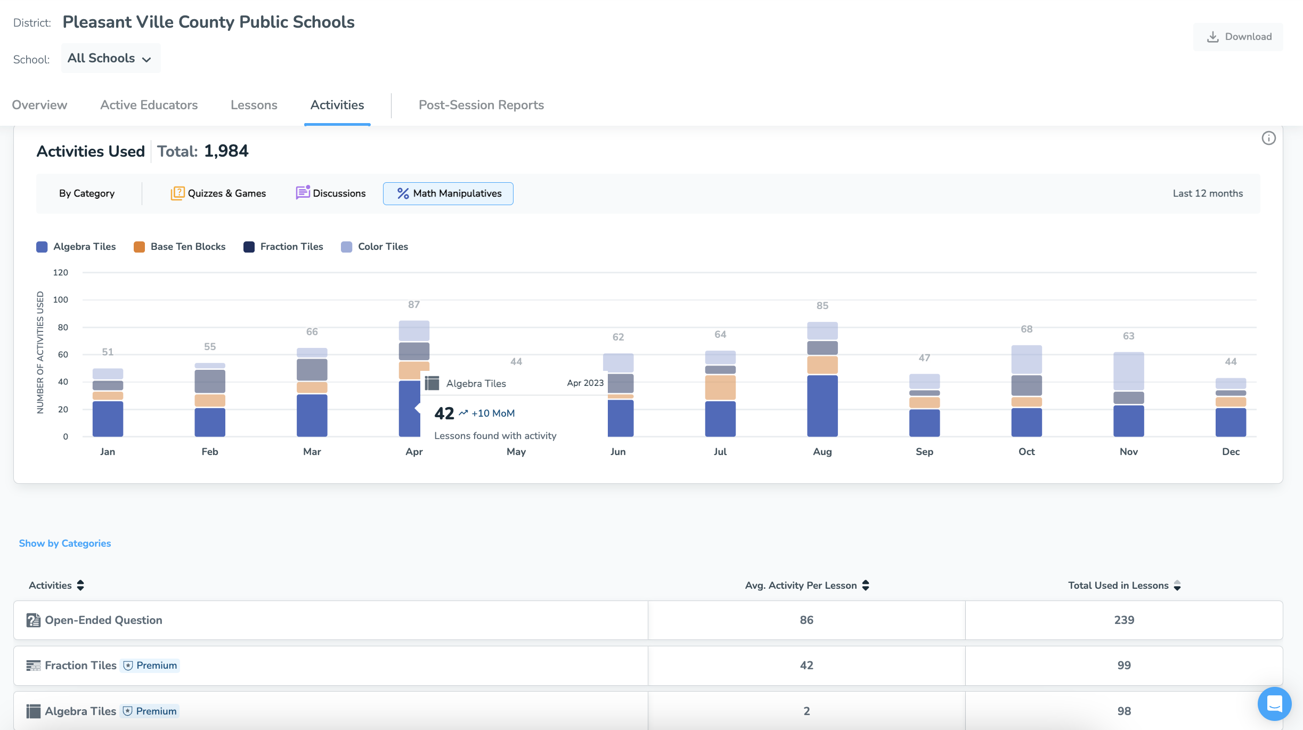1303x730 pixels.
Task: Select the Quizzes & Games filter
Action: click(x=218, y=193)
